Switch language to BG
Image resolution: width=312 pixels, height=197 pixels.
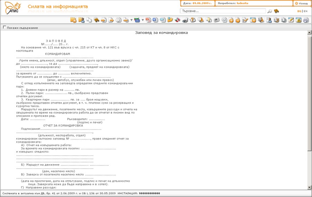pyautogui.click(x=299, y=11)
